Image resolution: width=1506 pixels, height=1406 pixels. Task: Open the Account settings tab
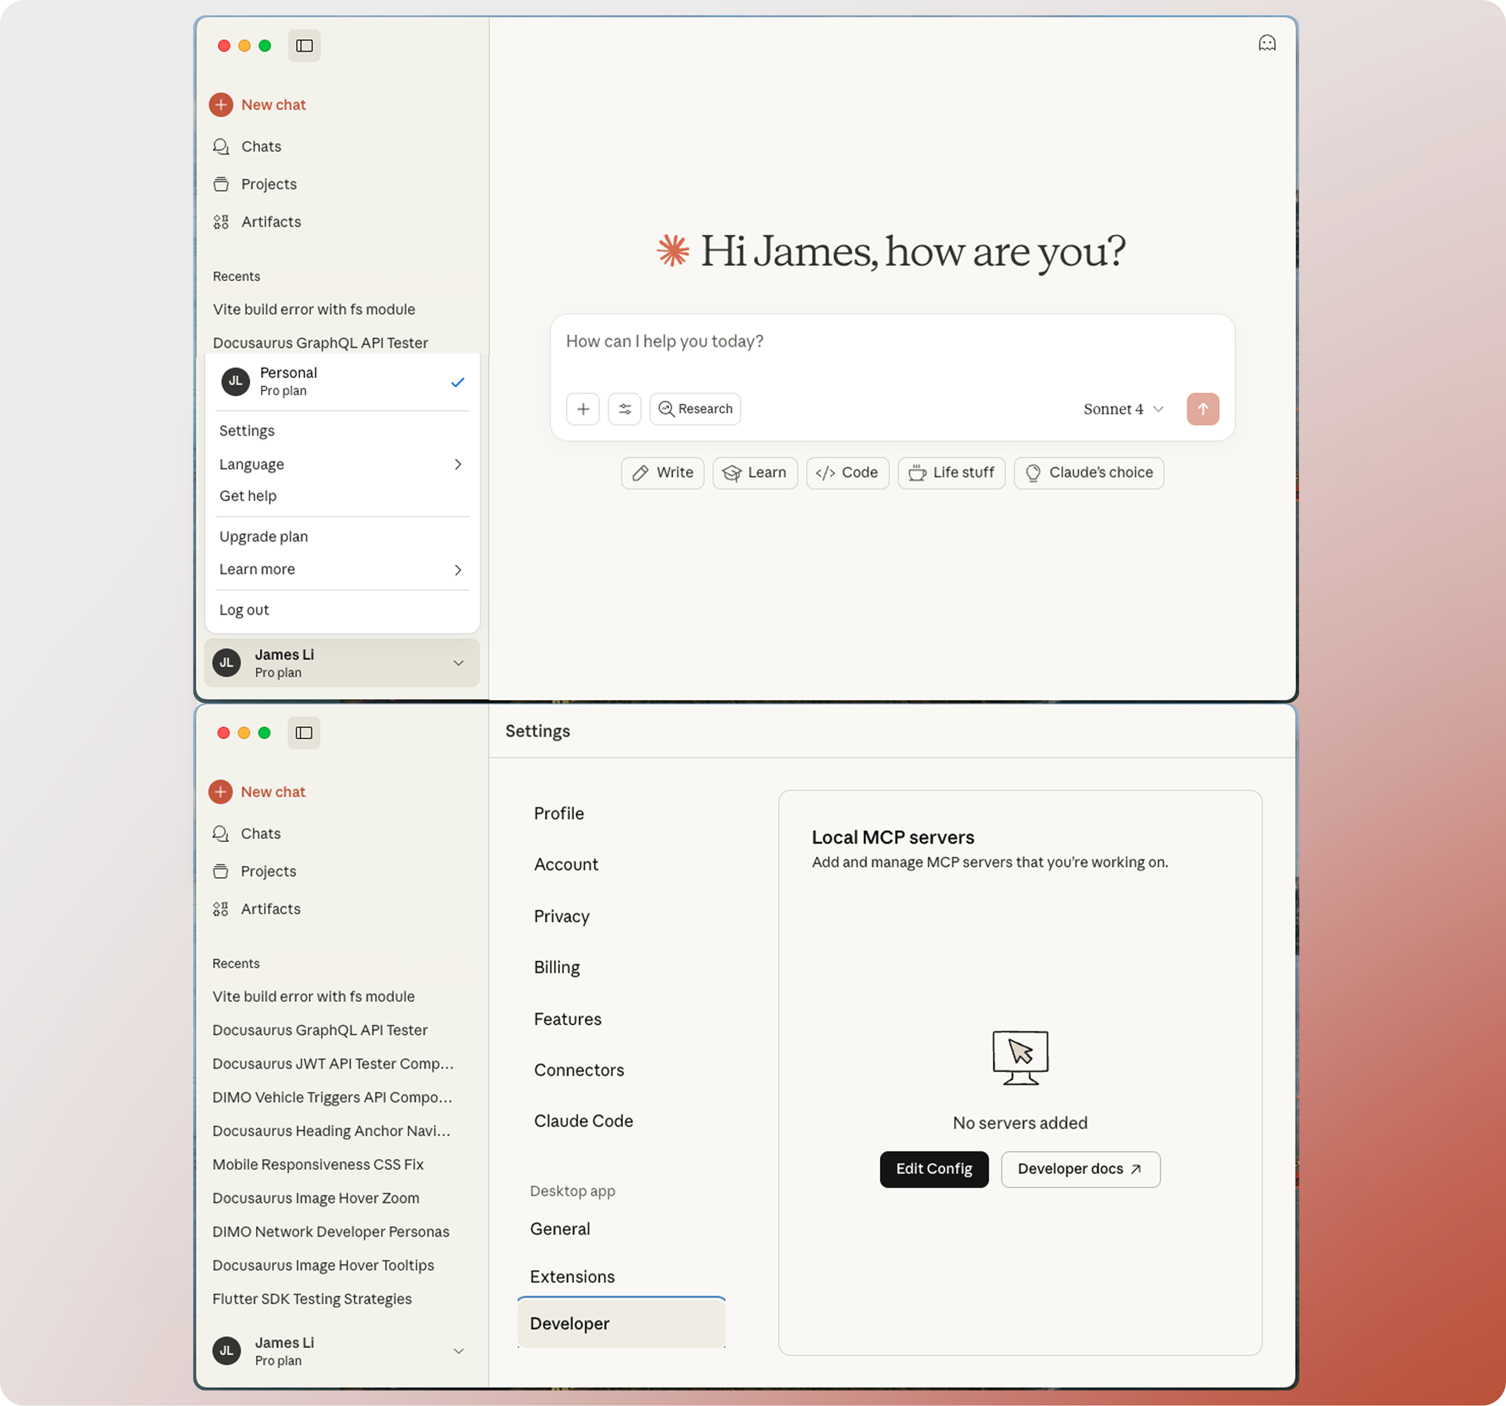click(566, 865)
